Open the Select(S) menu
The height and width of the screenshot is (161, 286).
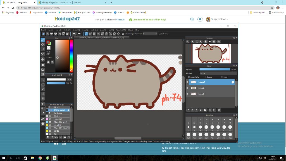(76, 30)
